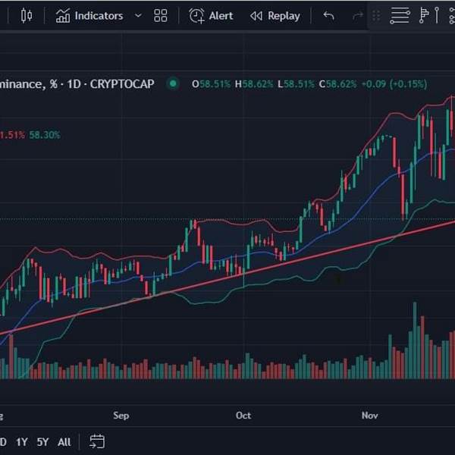Viewport: 455px width, 455px height.
Task: Expand the favorite indicators dropdown chevron
Action: (x=139, y=15)
